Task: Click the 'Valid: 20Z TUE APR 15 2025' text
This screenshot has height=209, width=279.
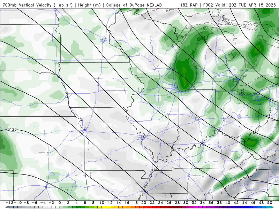Action: coord(246,5)
